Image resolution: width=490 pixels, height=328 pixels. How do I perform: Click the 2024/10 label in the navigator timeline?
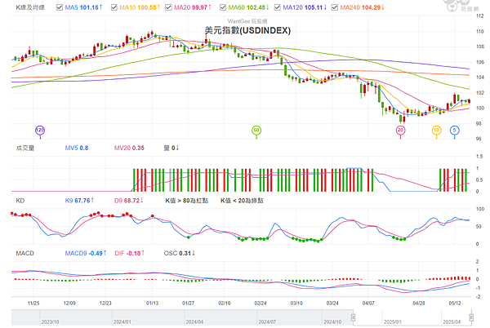(332, 321)
